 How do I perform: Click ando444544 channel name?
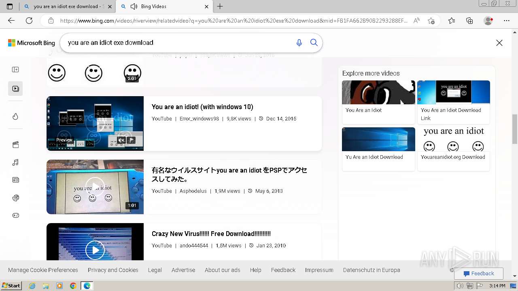click(194, 246)
